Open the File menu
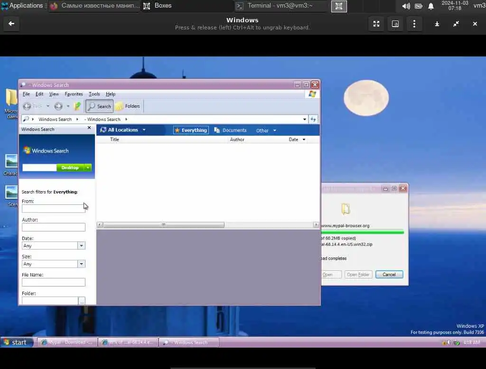 coord(26,94)
